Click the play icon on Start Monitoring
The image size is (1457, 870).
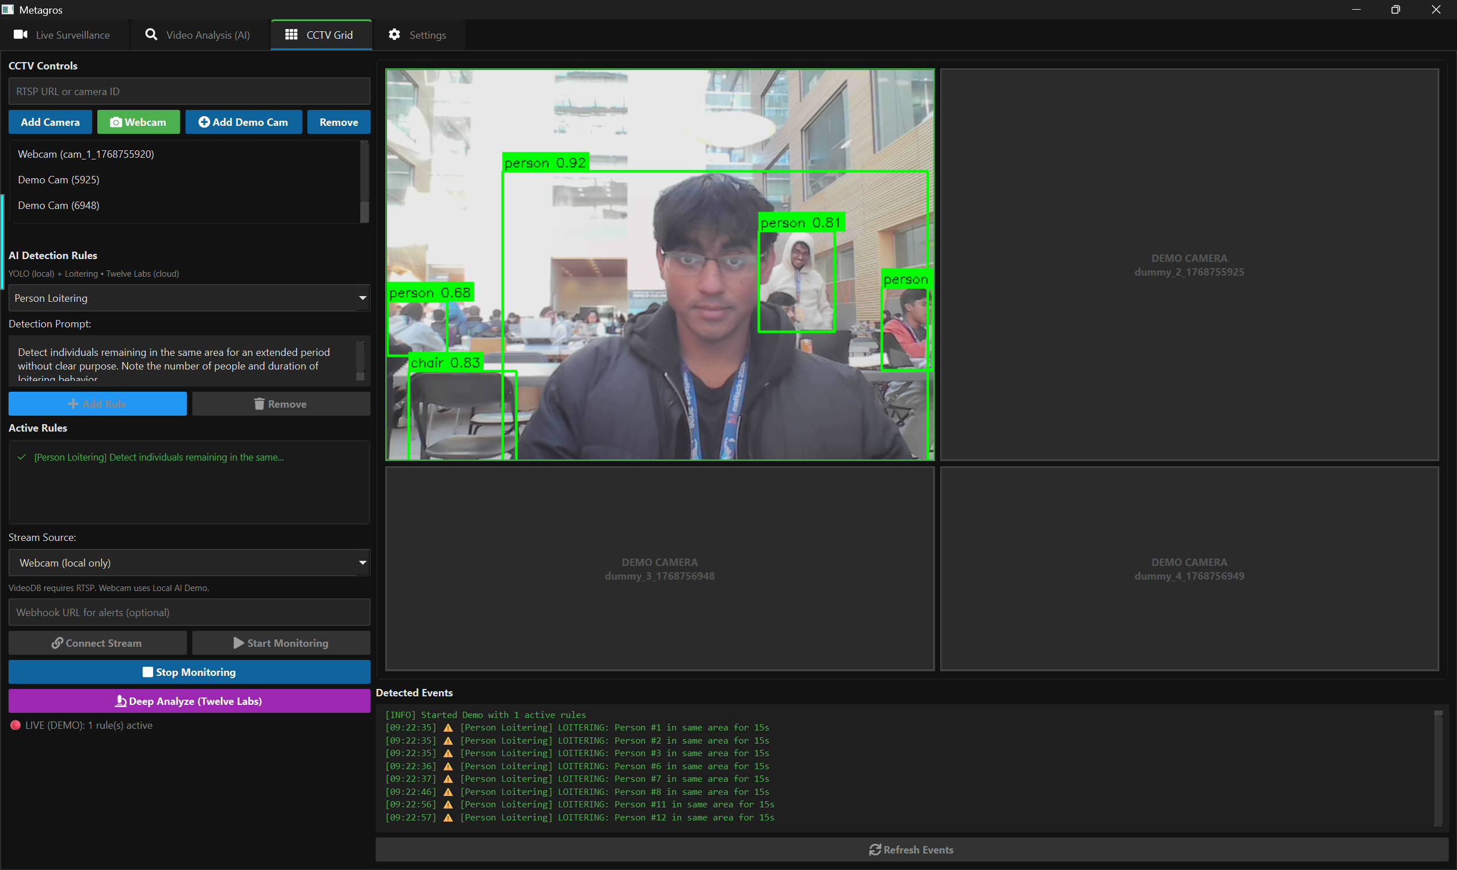click(x=238, y=643)
